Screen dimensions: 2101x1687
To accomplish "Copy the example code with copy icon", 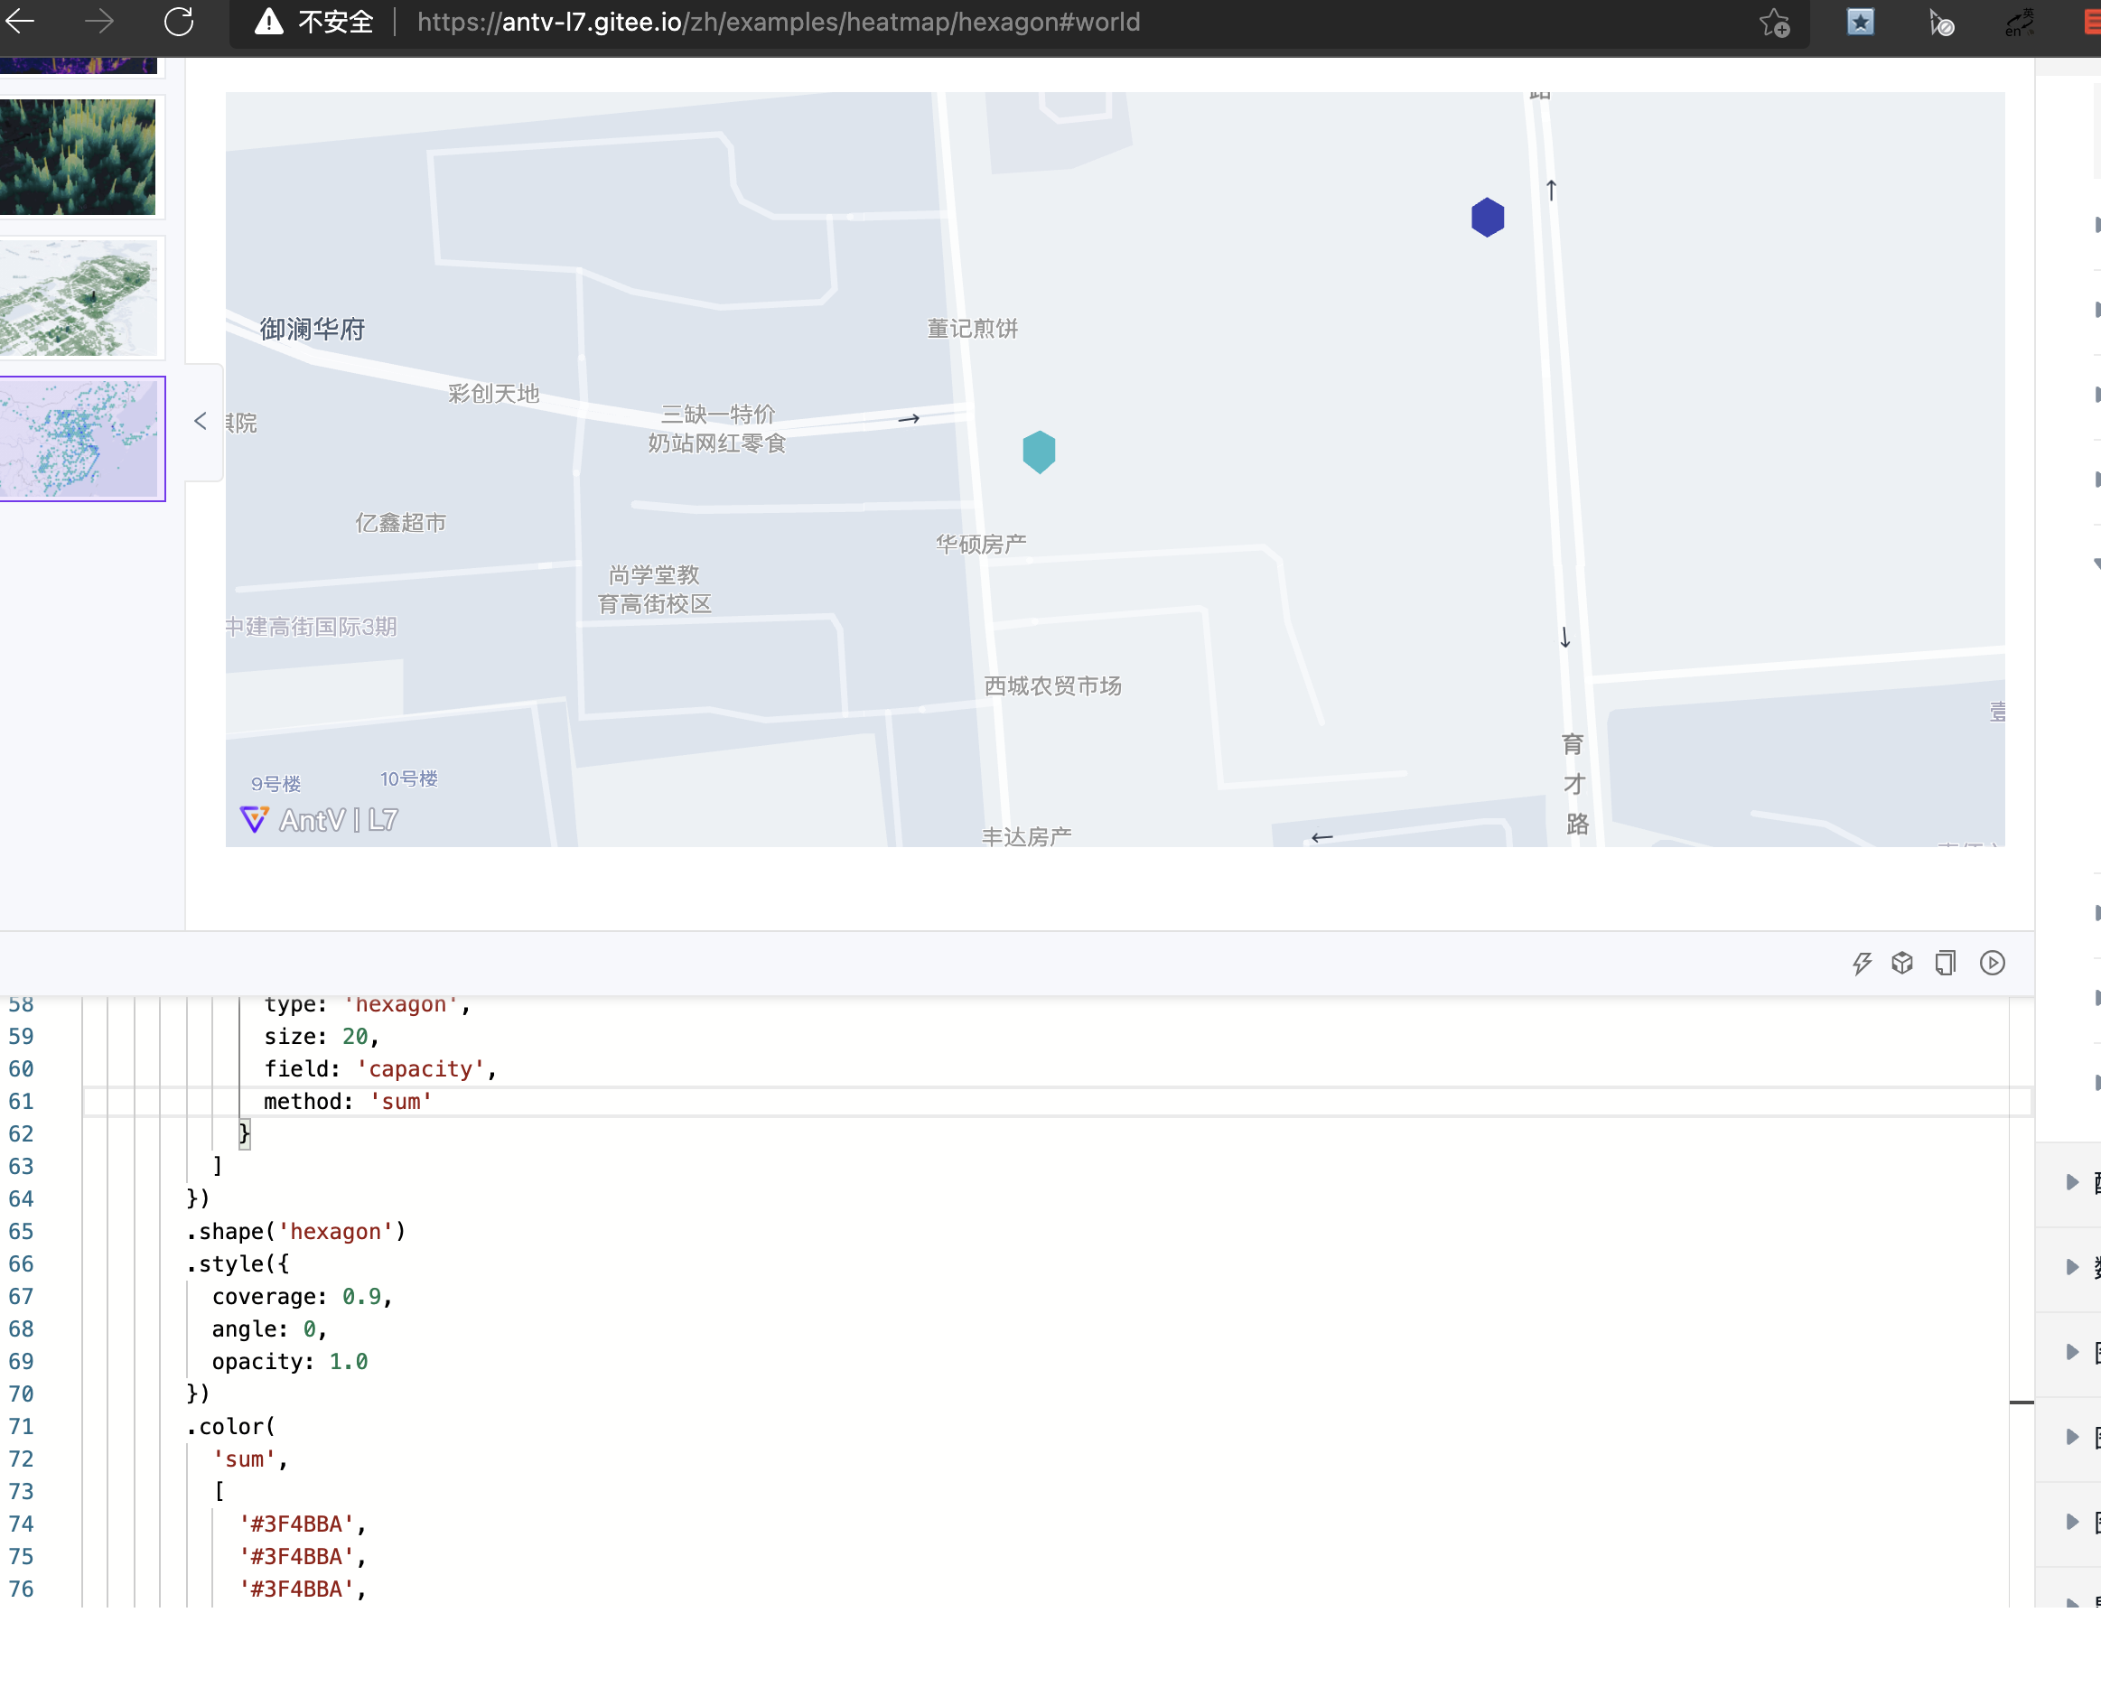I will pos(1944,963).
